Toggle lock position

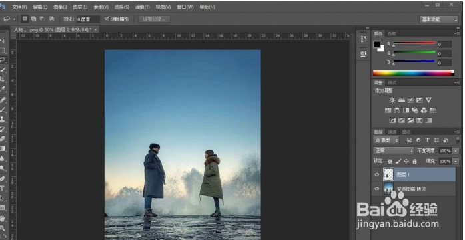pos(406,162)
